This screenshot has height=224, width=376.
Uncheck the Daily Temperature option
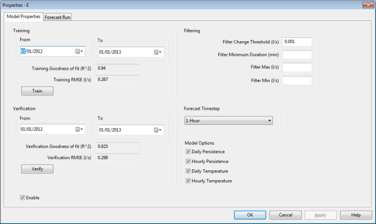pyautogui.click(x=188, y=171)
